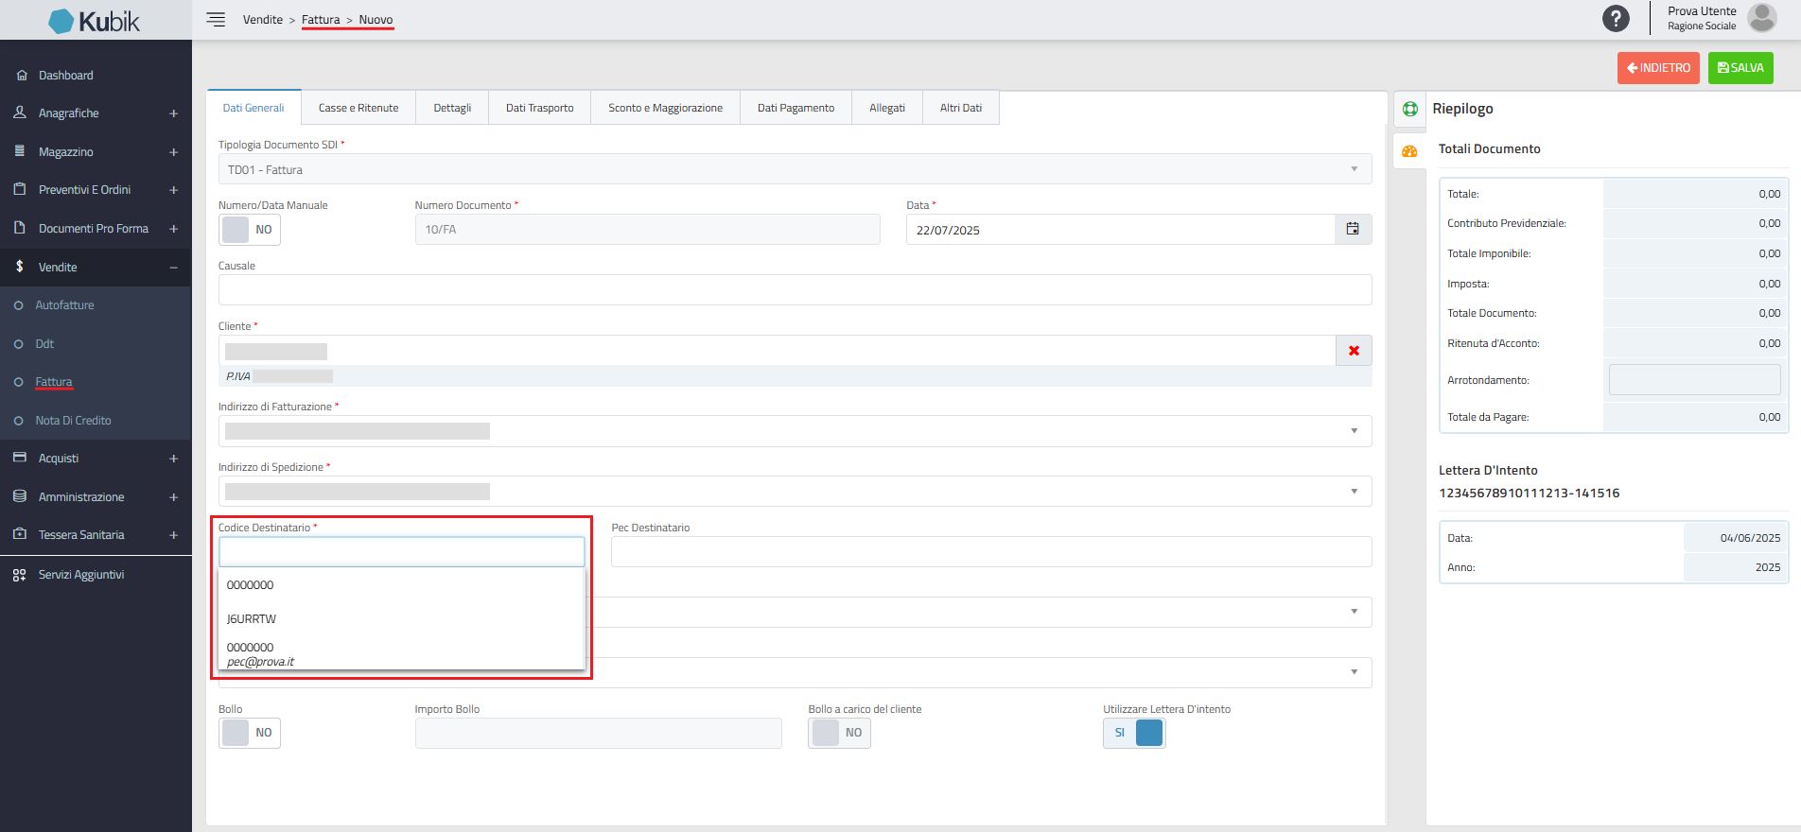Click the Kubik logo
The width and height of the screenshot is (1801, 832).
click(95, 21)
